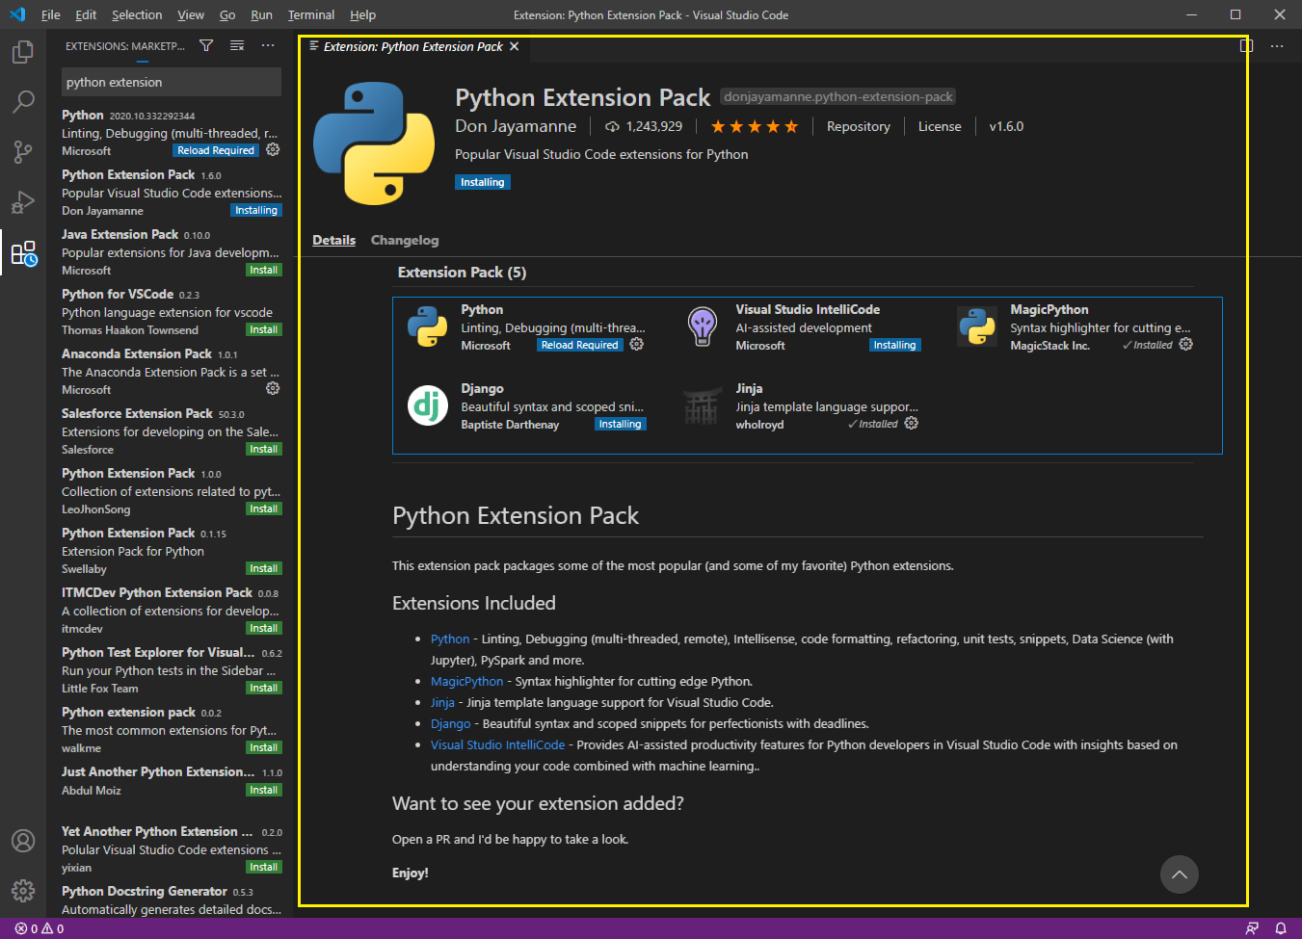Open the Repository link
Viewport: 1302px width, 939px height.
point(858,126)
